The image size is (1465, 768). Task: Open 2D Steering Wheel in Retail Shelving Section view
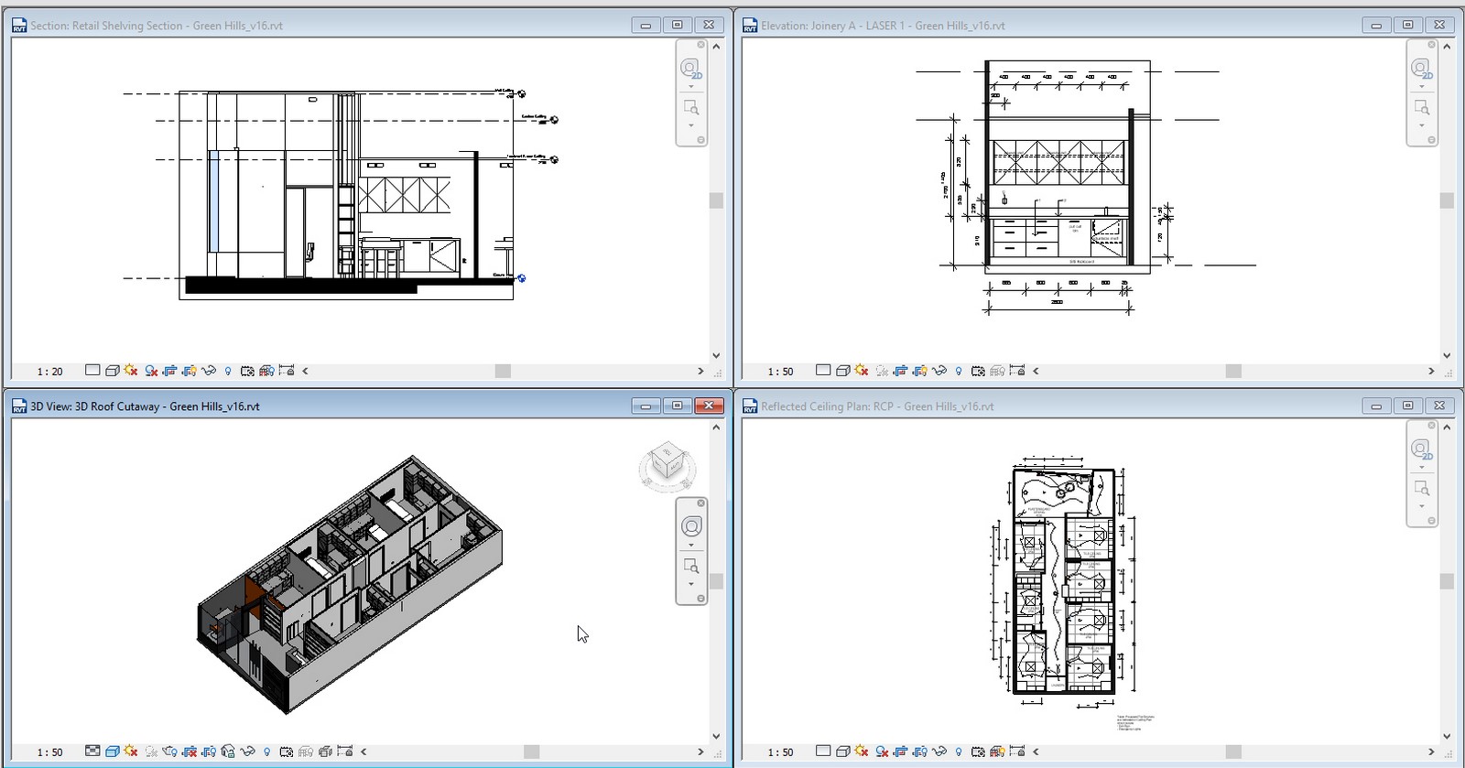[691, 69]
